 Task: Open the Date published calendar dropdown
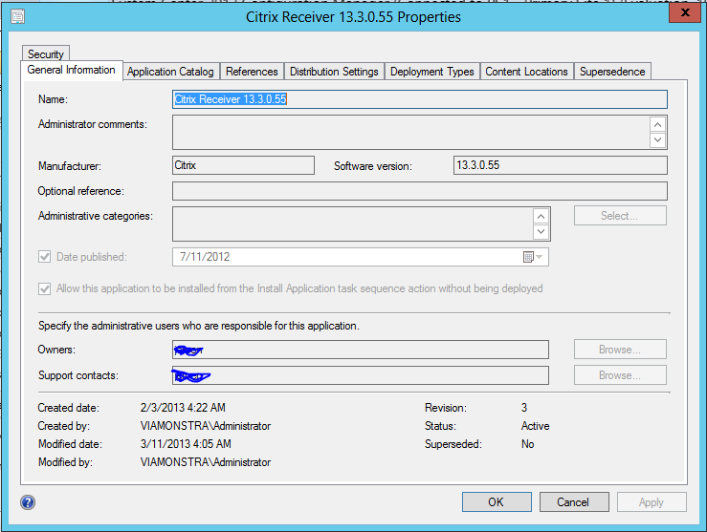click(x=534, y=257)
